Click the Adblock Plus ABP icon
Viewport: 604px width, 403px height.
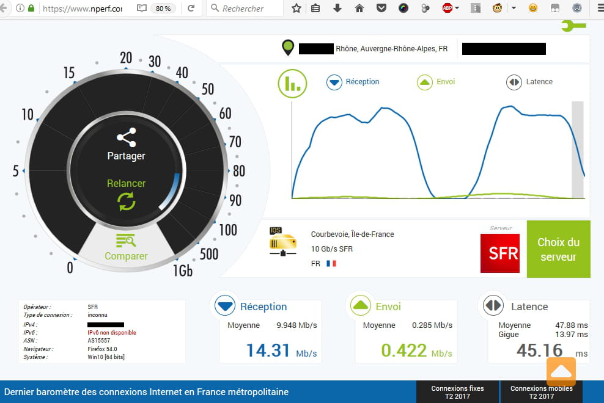[x=447, y=8]
